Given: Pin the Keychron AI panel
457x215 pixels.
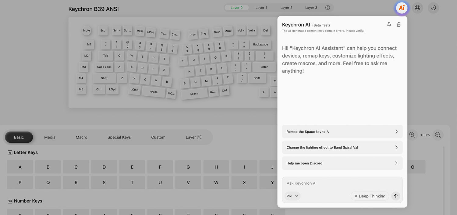Looking at the screenshot, I should pyautogui.click(x=389, y=25).
